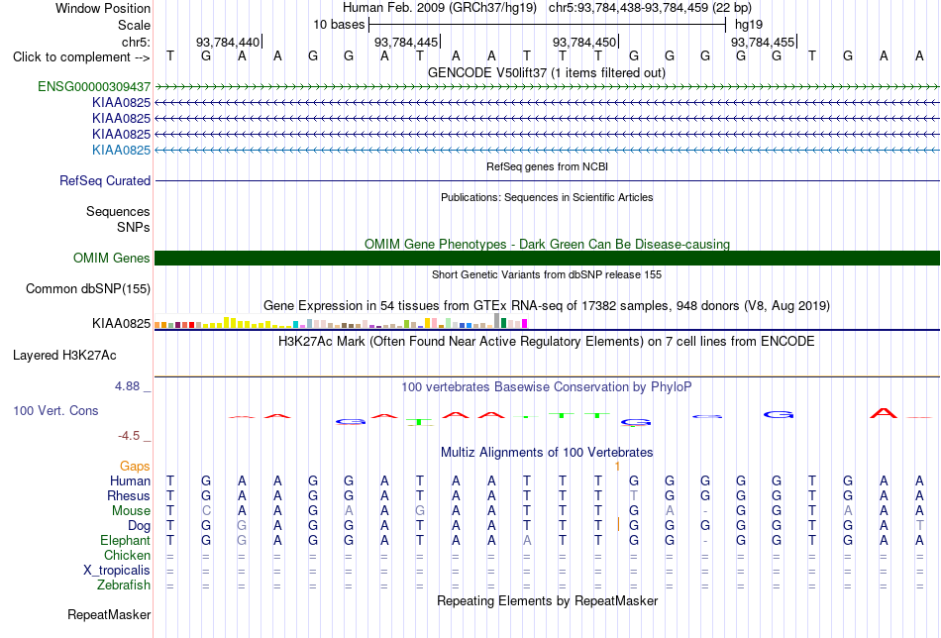
Task: Click the Rhesus species label
Action: click(x=129, y=495)
